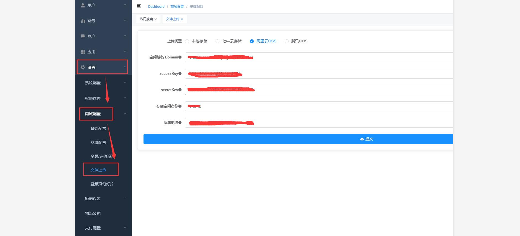This screenshot has height=236, width=520.
Task: Click the 财务 sidebar menu label
Action: click(x=91, y=21)
